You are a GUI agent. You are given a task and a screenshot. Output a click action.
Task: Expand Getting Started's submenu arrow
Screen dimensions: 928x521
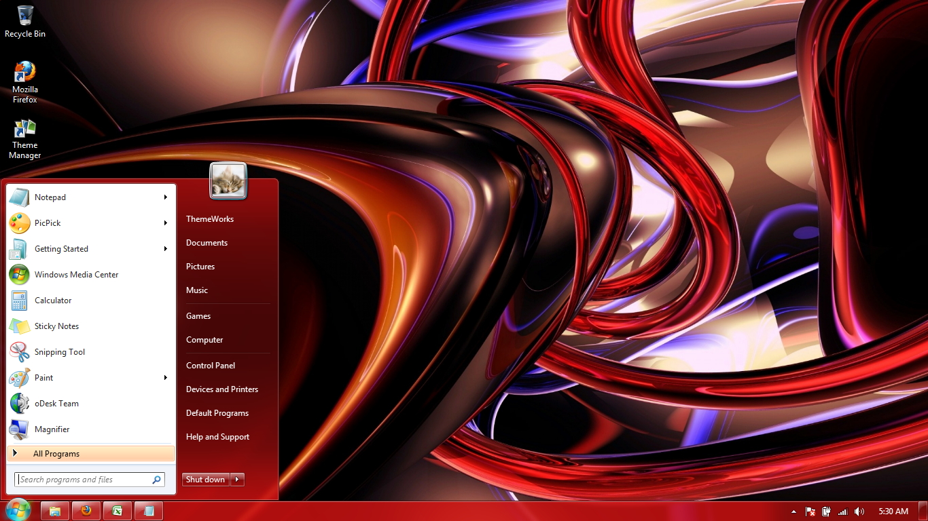pos(165,249)
